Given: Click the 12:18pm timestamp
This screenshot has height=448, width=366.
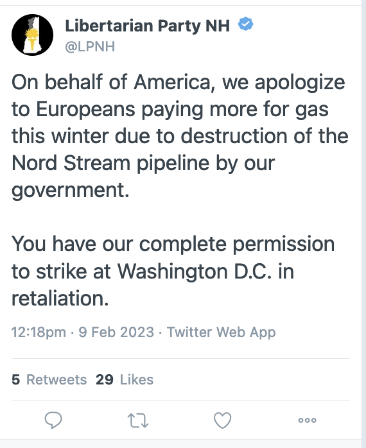Looking at the screenshot, I should [39, 332].
